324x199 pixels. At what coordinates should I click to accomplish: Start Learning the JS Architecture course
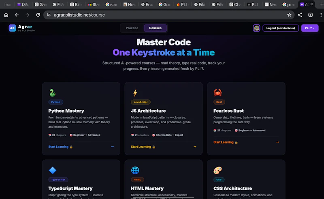pos(141,147)
